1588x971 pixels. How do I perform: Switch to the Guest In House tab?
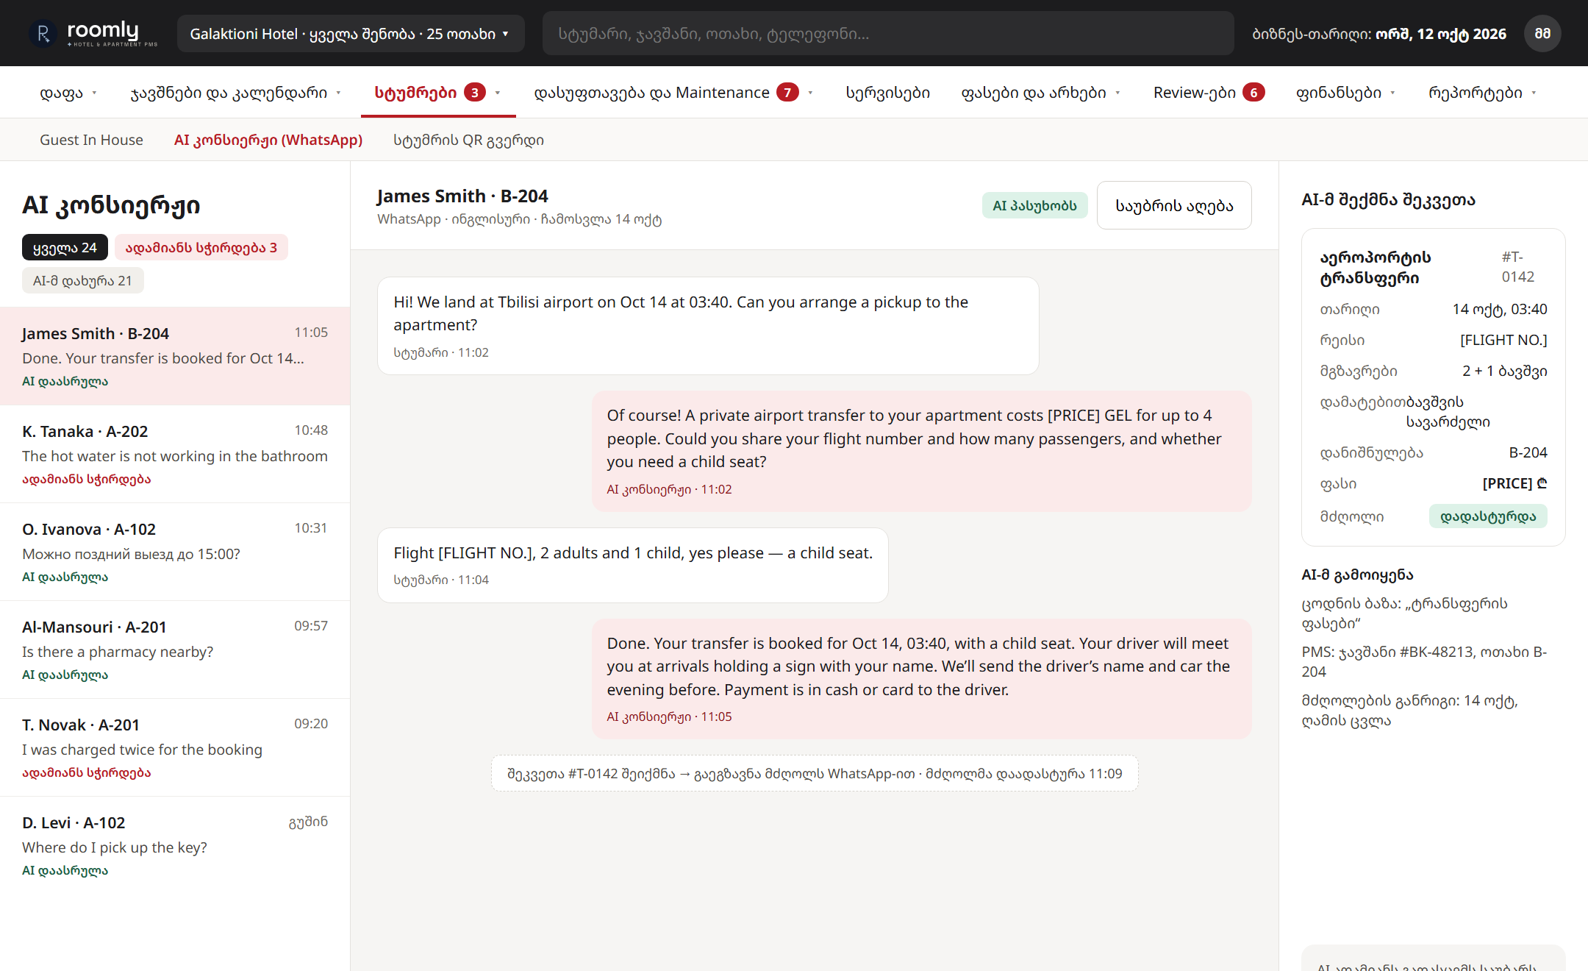[x=91, y=140]
